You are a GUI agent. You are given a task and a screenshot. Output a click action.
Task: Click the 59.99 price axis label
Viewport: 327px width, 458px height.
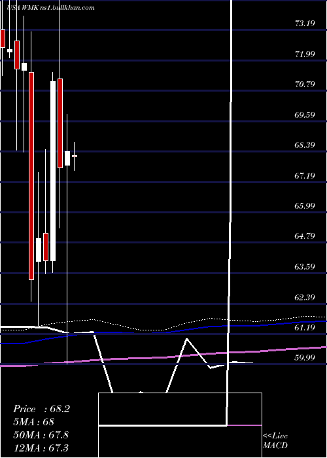[x=305, y=357]
